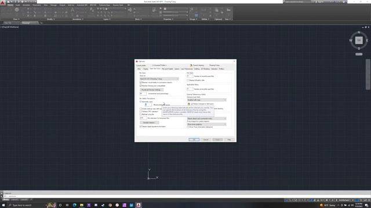Open the Demand load Xrefs dropdown
This screenshot has height=208, width=371.
(206, 100)
